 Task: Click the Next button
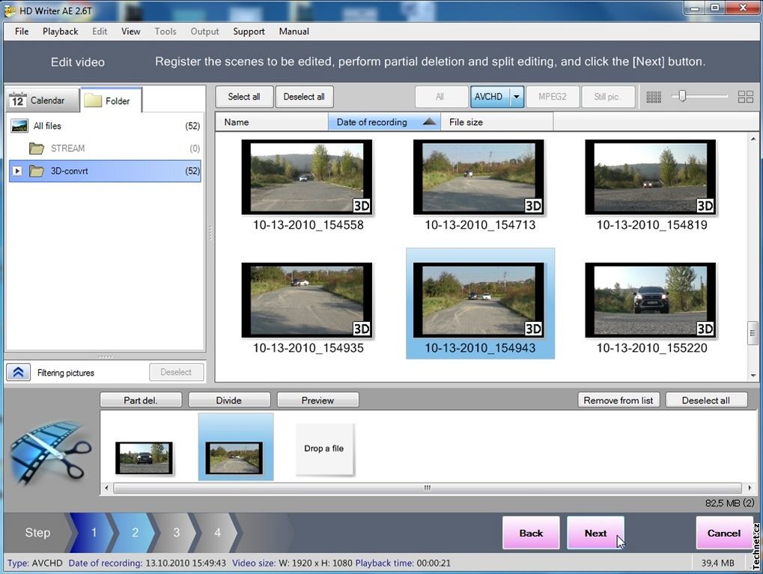click(x=595, y=533)
